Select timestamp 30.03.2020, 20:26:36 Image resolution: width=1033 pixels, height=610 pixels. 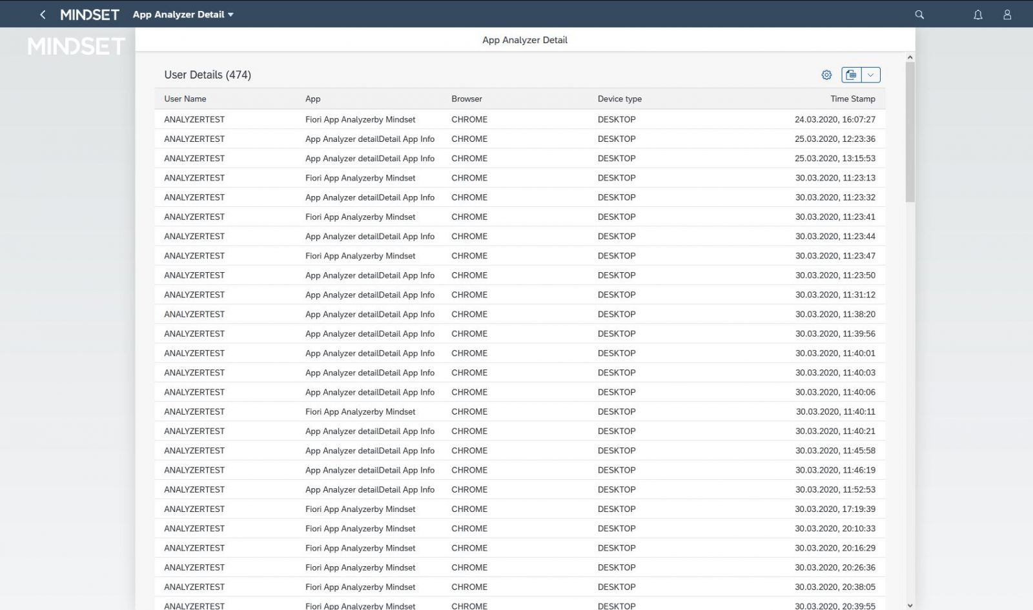[835, 567]
